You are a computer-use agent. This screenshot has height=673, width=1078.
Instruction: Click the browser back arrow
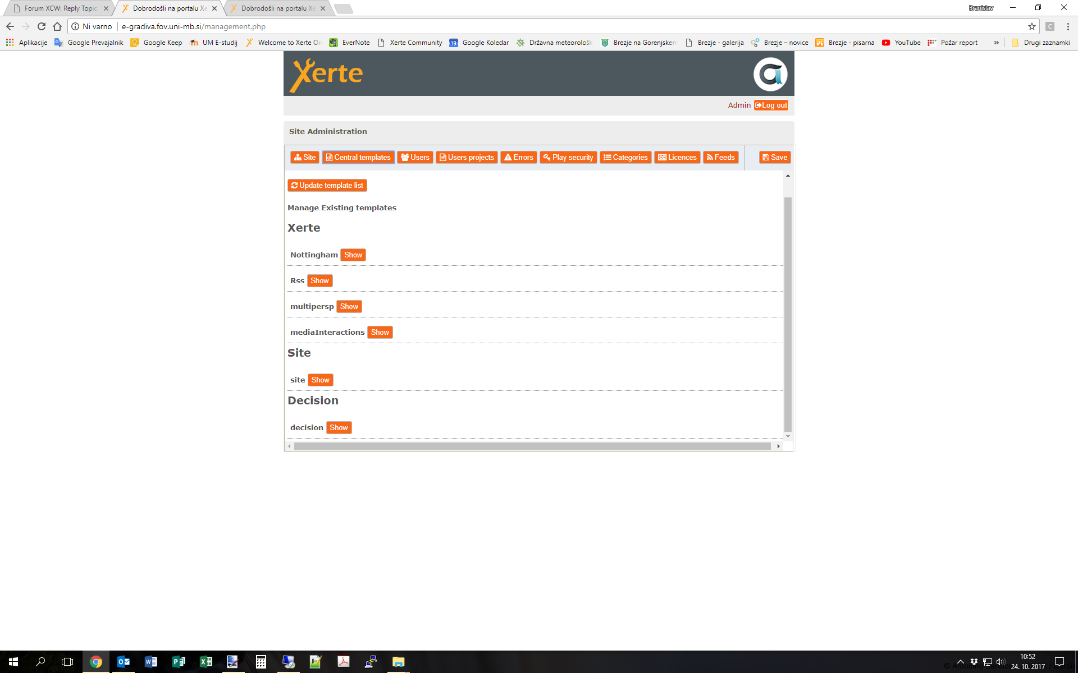(10, 26)
